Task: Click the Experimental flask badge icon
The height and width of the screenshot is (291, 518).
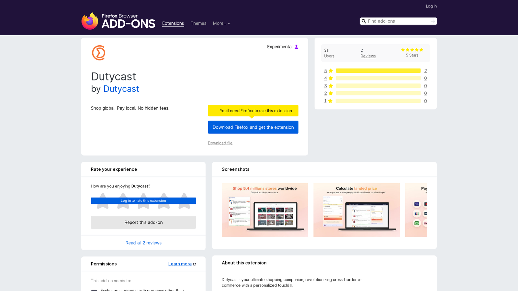Action: (x=296, y=47)
